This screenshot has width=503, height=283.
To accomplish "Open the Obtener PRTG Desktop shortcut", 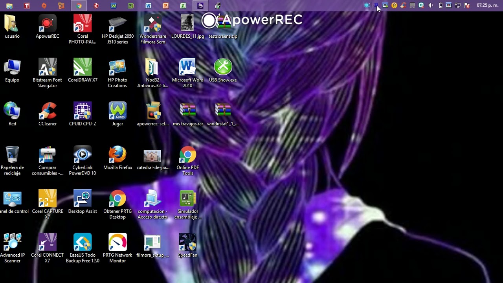I will (x=117, y=205).
